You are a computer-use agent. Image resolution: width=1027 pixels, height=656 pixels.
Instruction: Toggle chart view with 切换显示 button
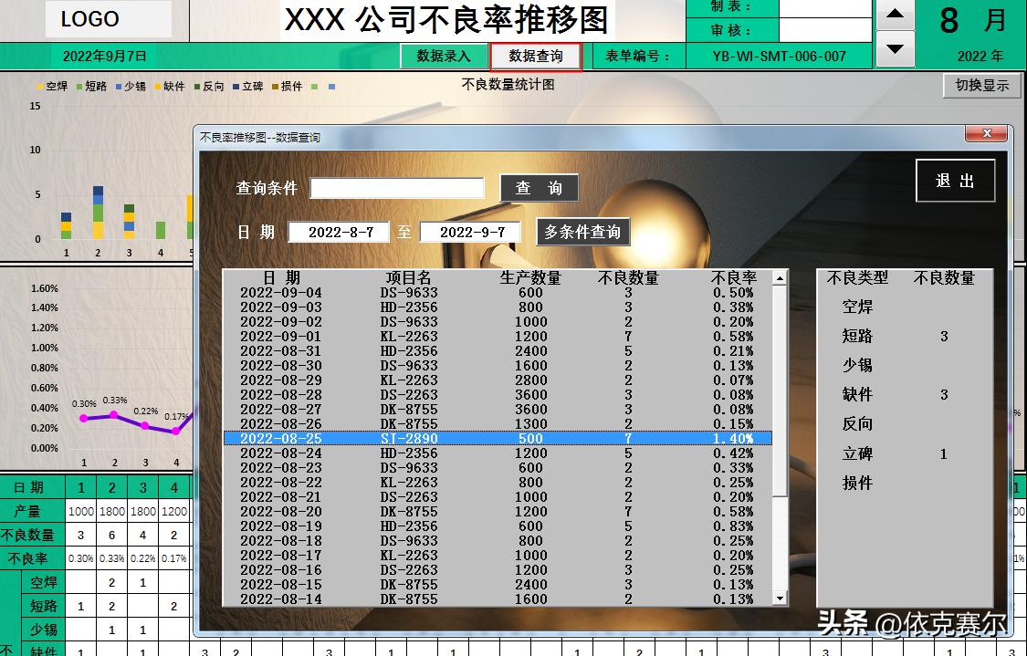click(981, 85)
